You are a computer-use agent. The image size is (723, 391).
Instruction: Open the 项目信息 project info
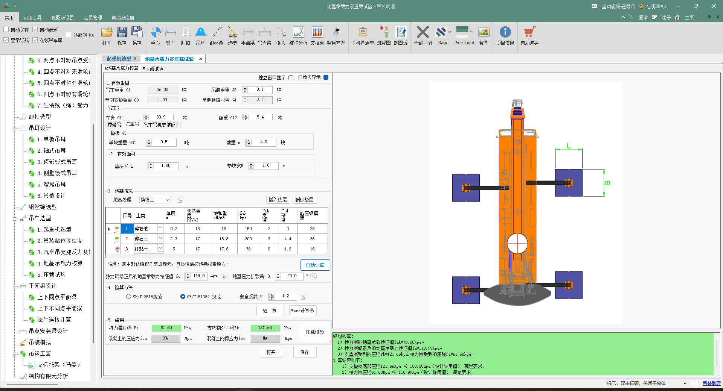[x=505, y=36]
